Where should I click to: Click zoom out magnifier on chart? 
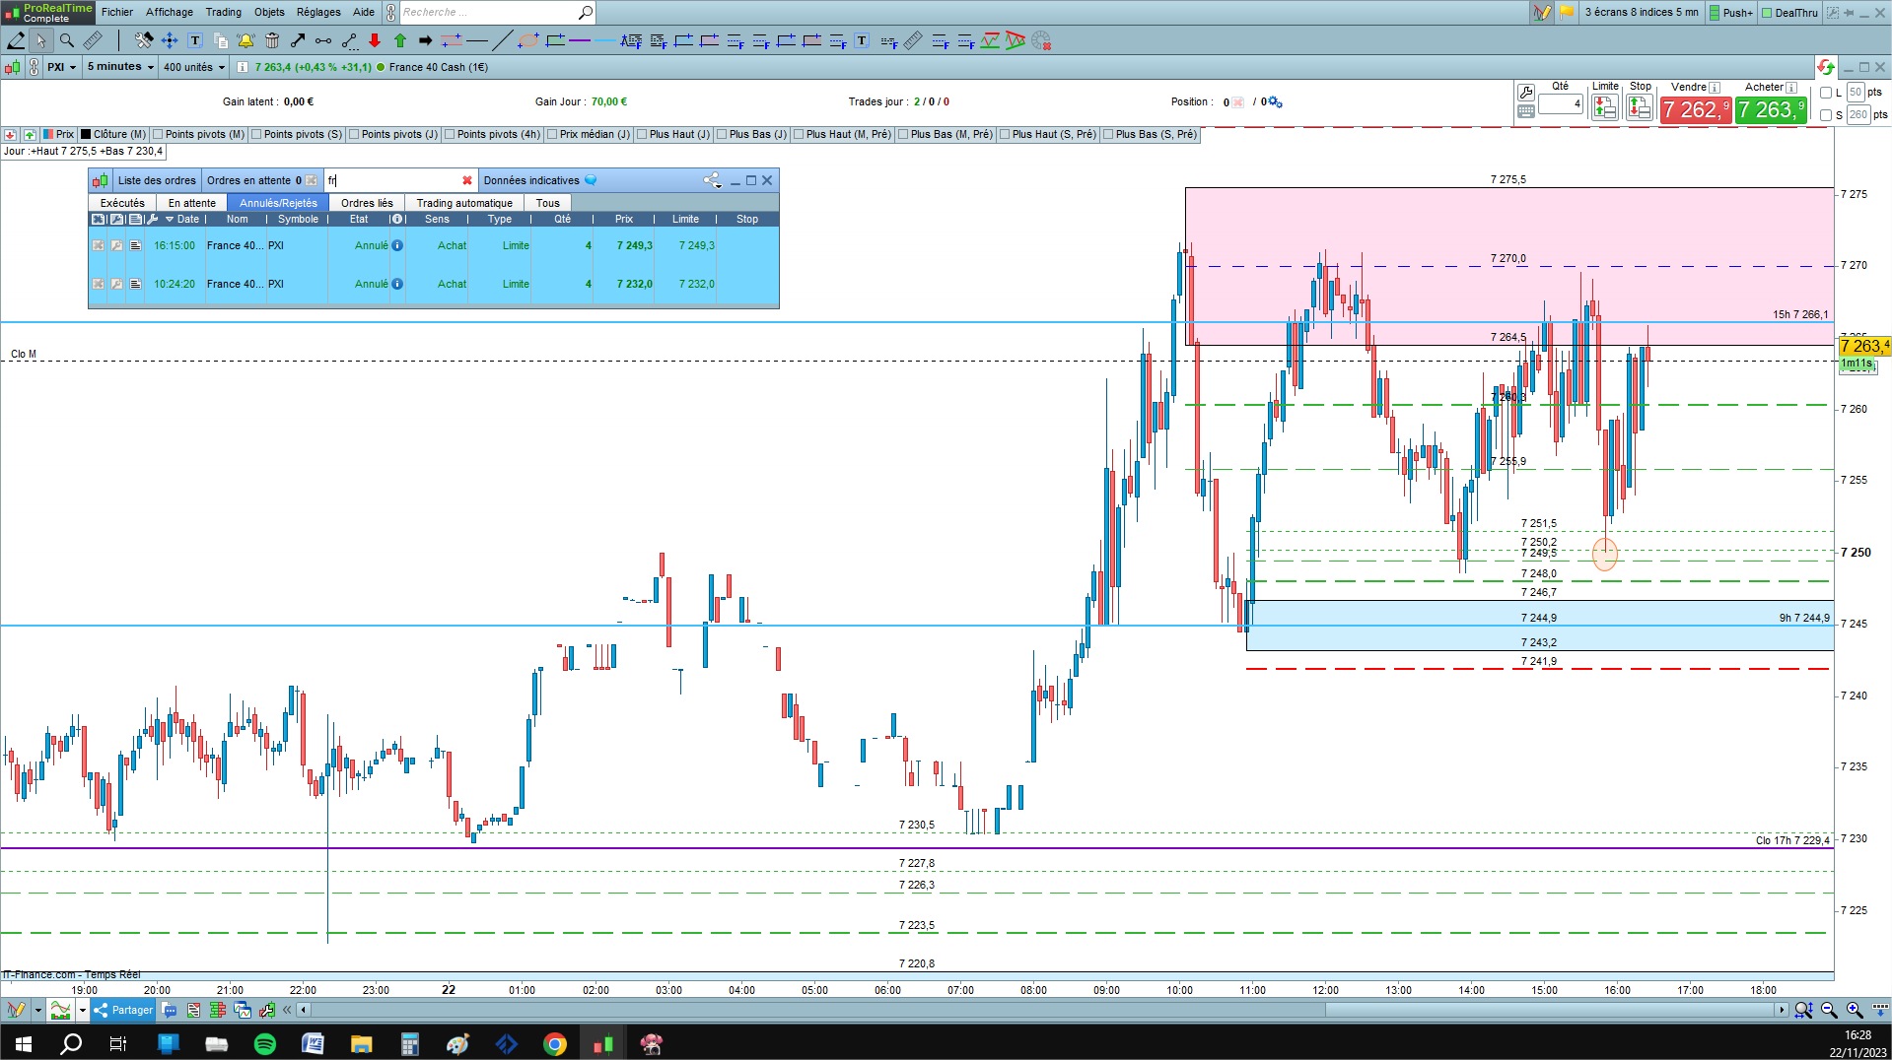(x=1830, y=1010)
